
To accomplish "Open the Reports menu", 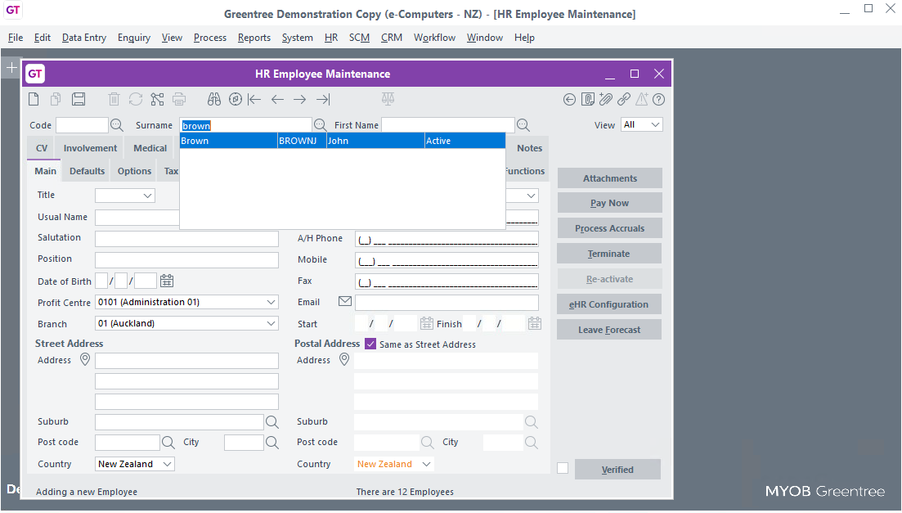I will [254, 38].
